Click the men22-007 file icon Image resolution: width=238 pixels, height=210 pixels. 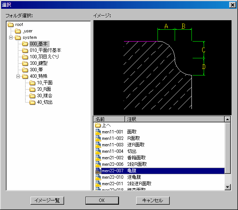click(x=98, y=171)
